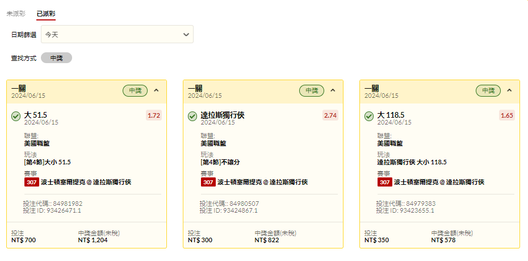Screen dimensions: 528x261
Task: Collapse the second bet card with chevron
Action: pos(333,90)
